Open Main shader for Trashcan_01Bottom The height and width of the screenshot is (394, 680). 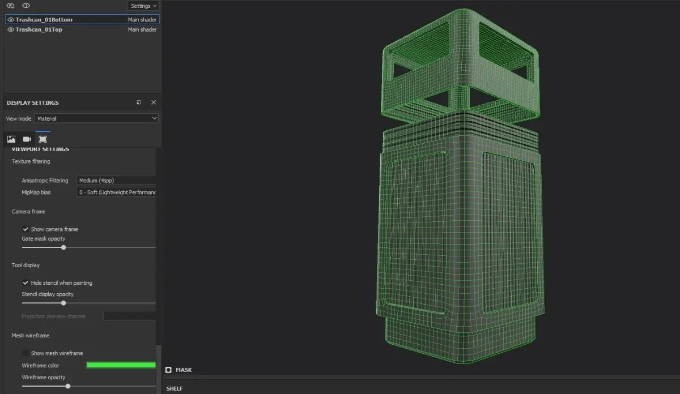click(142, 19)
